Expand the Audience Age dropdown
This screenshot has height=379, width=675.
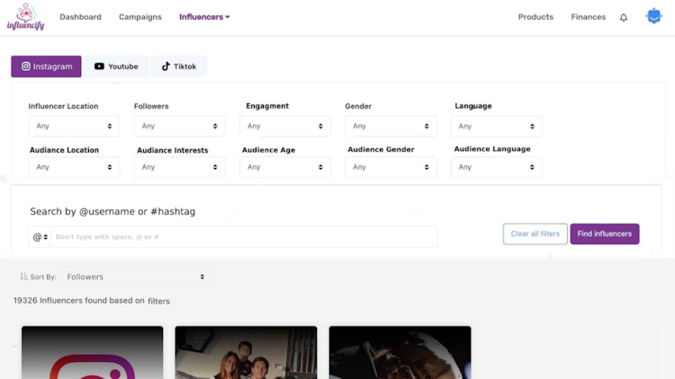point(284,167)
